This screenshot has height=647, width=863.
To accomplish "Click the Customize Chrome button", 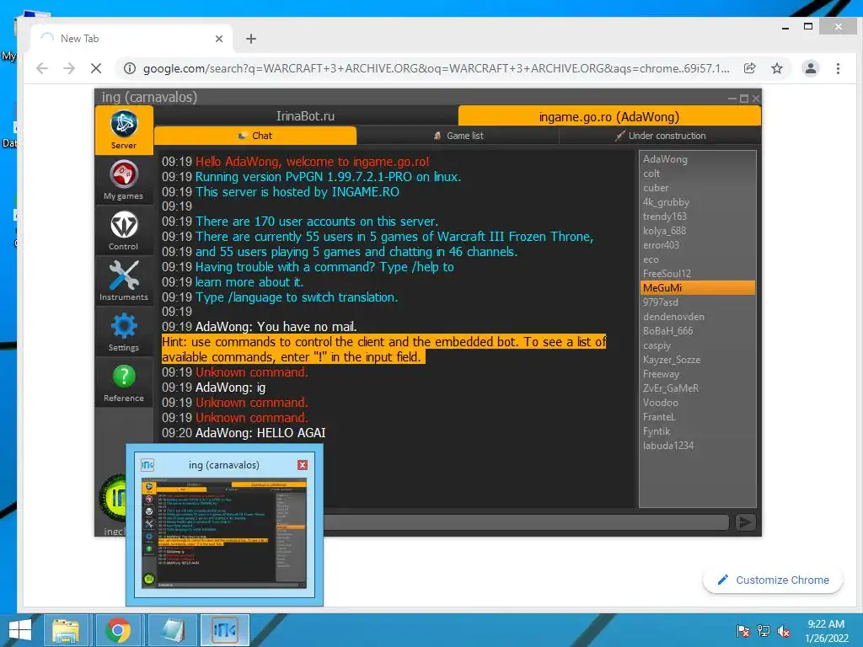I will click(x=773, y=580).
